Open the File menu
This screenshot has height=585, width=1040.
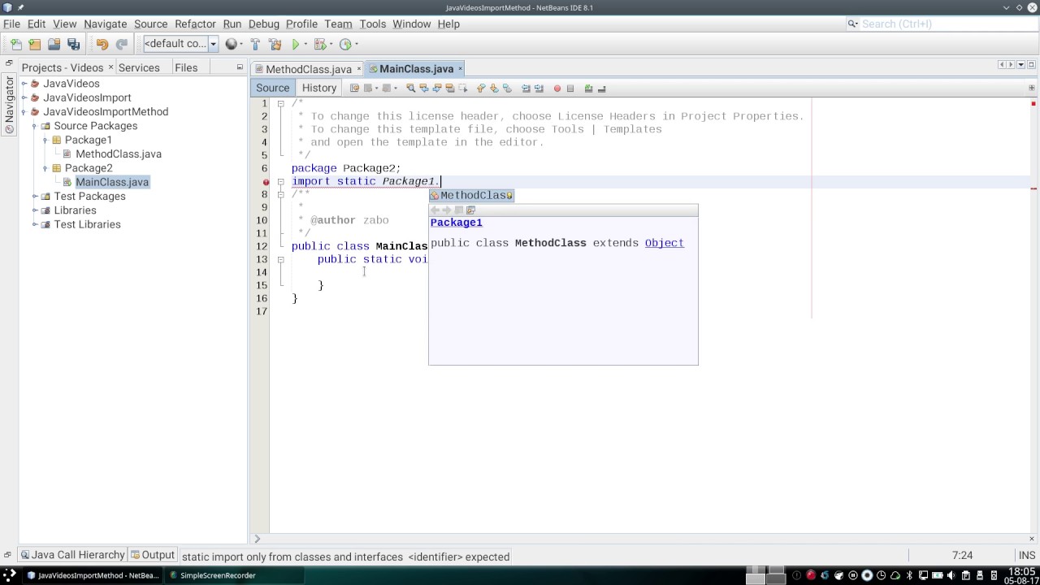tap(11, 24)
